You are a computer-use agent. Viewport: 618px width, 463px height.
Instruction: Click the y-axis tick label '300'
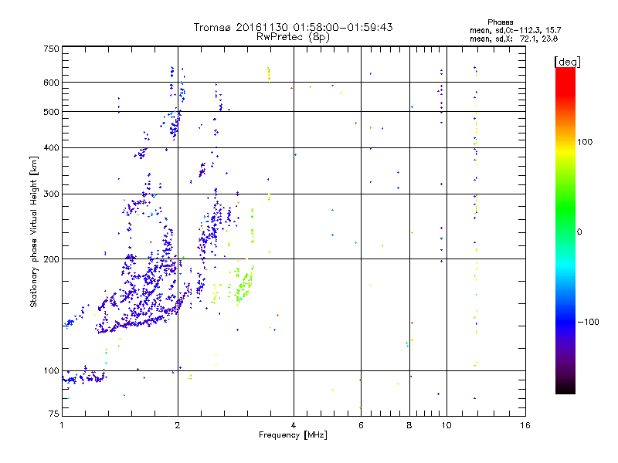pos(51,194)
